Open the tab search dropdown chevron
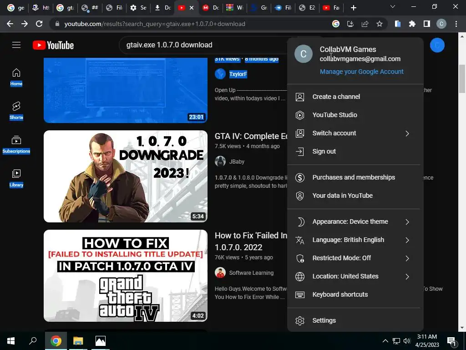Image resolution: width=466 pixels, height=350 pixels. tap(393, 6)
